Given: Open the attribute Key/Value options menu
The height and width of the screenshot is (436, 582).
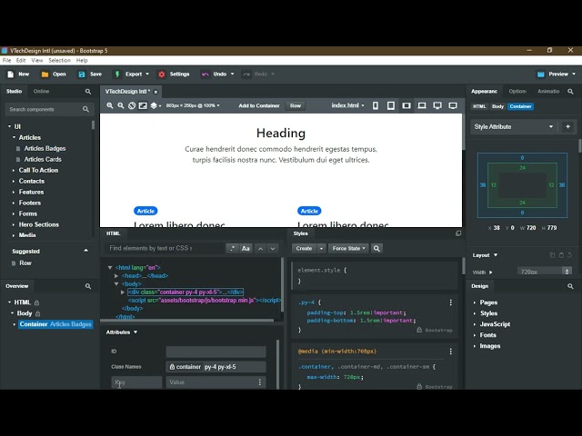Looking at the screenshot, I should point(260,381).
